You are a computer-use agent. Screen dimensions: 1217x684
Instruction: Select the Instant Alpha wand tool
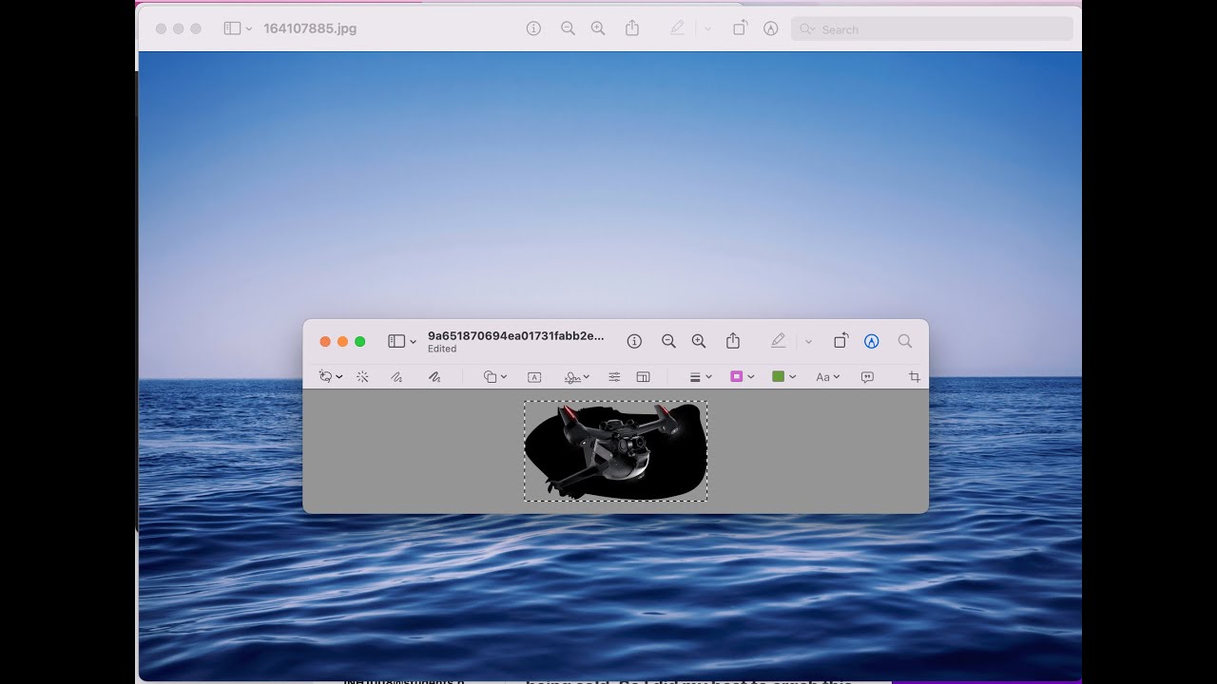pos(362,377)
